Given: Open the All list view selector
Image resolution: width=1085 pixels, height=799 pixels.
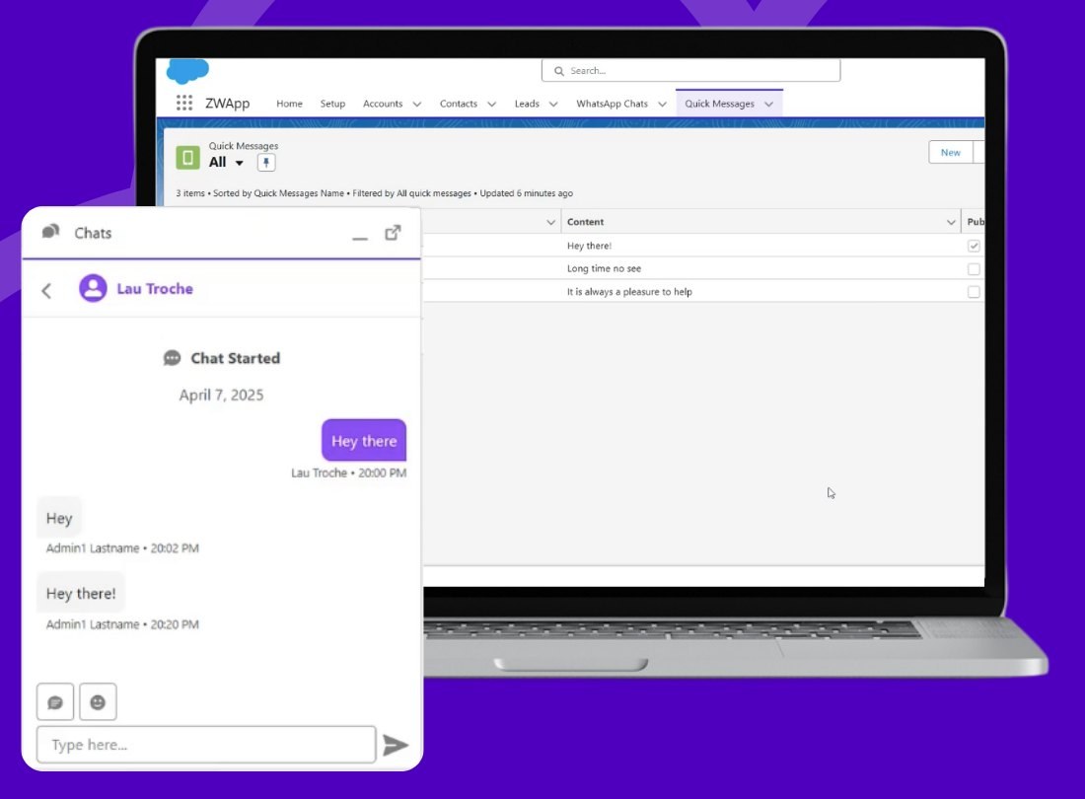Looking at the screenshot, I should 240,164.
